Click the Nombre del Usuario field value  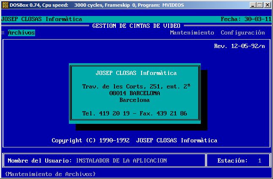click(x=121, y=161)
